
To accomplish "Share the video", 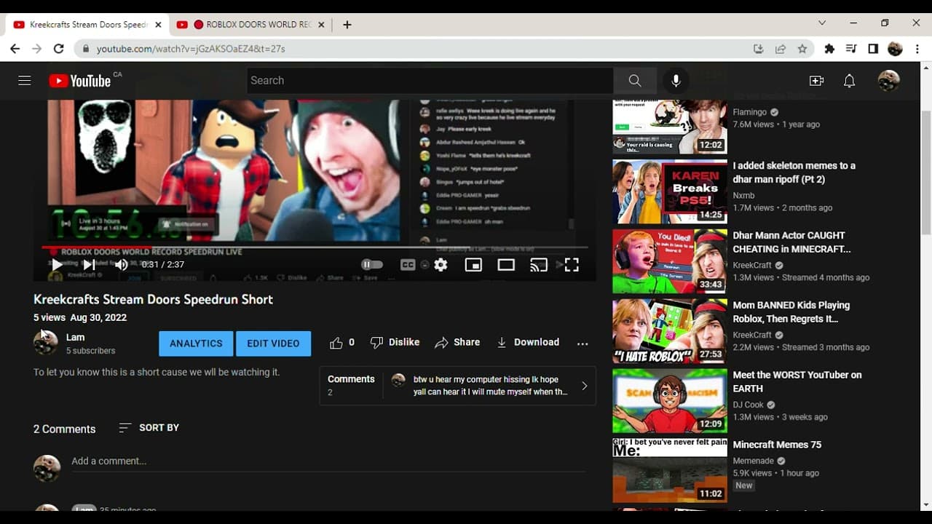I will pyautogui.click(x=457, y=343).
